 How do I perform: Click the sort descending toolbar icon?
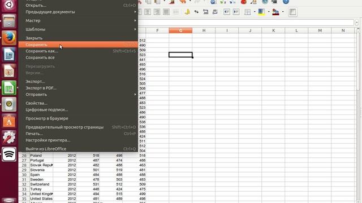(x=232, y=2)
